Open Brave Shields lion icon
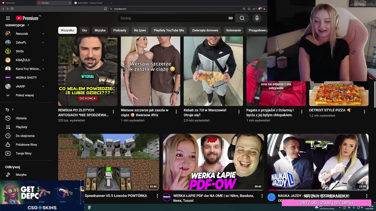This screenshot has height=211, width=376. pos(260,9)
